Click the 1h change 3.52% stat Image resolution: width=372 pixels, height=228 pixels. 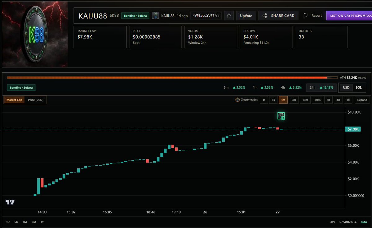tap(263, 87)
